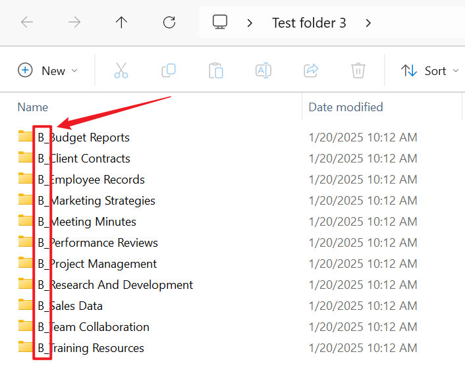Open the New item dropdown
Image resolution: width=465 pixels, height=379 pixels.
(x=47, y=70)
